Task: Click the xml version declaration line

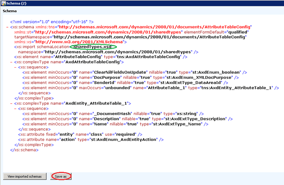Action: click(52, 22)
